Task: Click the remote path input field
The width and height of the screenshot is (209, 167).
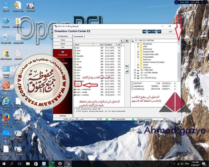Action: pyautogui.click(x=97, y=41)
